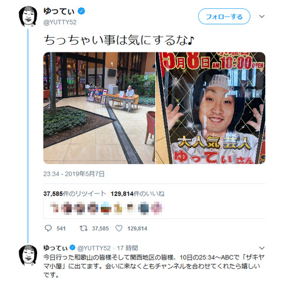Screen dimensions: 283x283
Task: Click the 23:34 - 2019年5月7日 timestamp
Action: pos(74,174)
